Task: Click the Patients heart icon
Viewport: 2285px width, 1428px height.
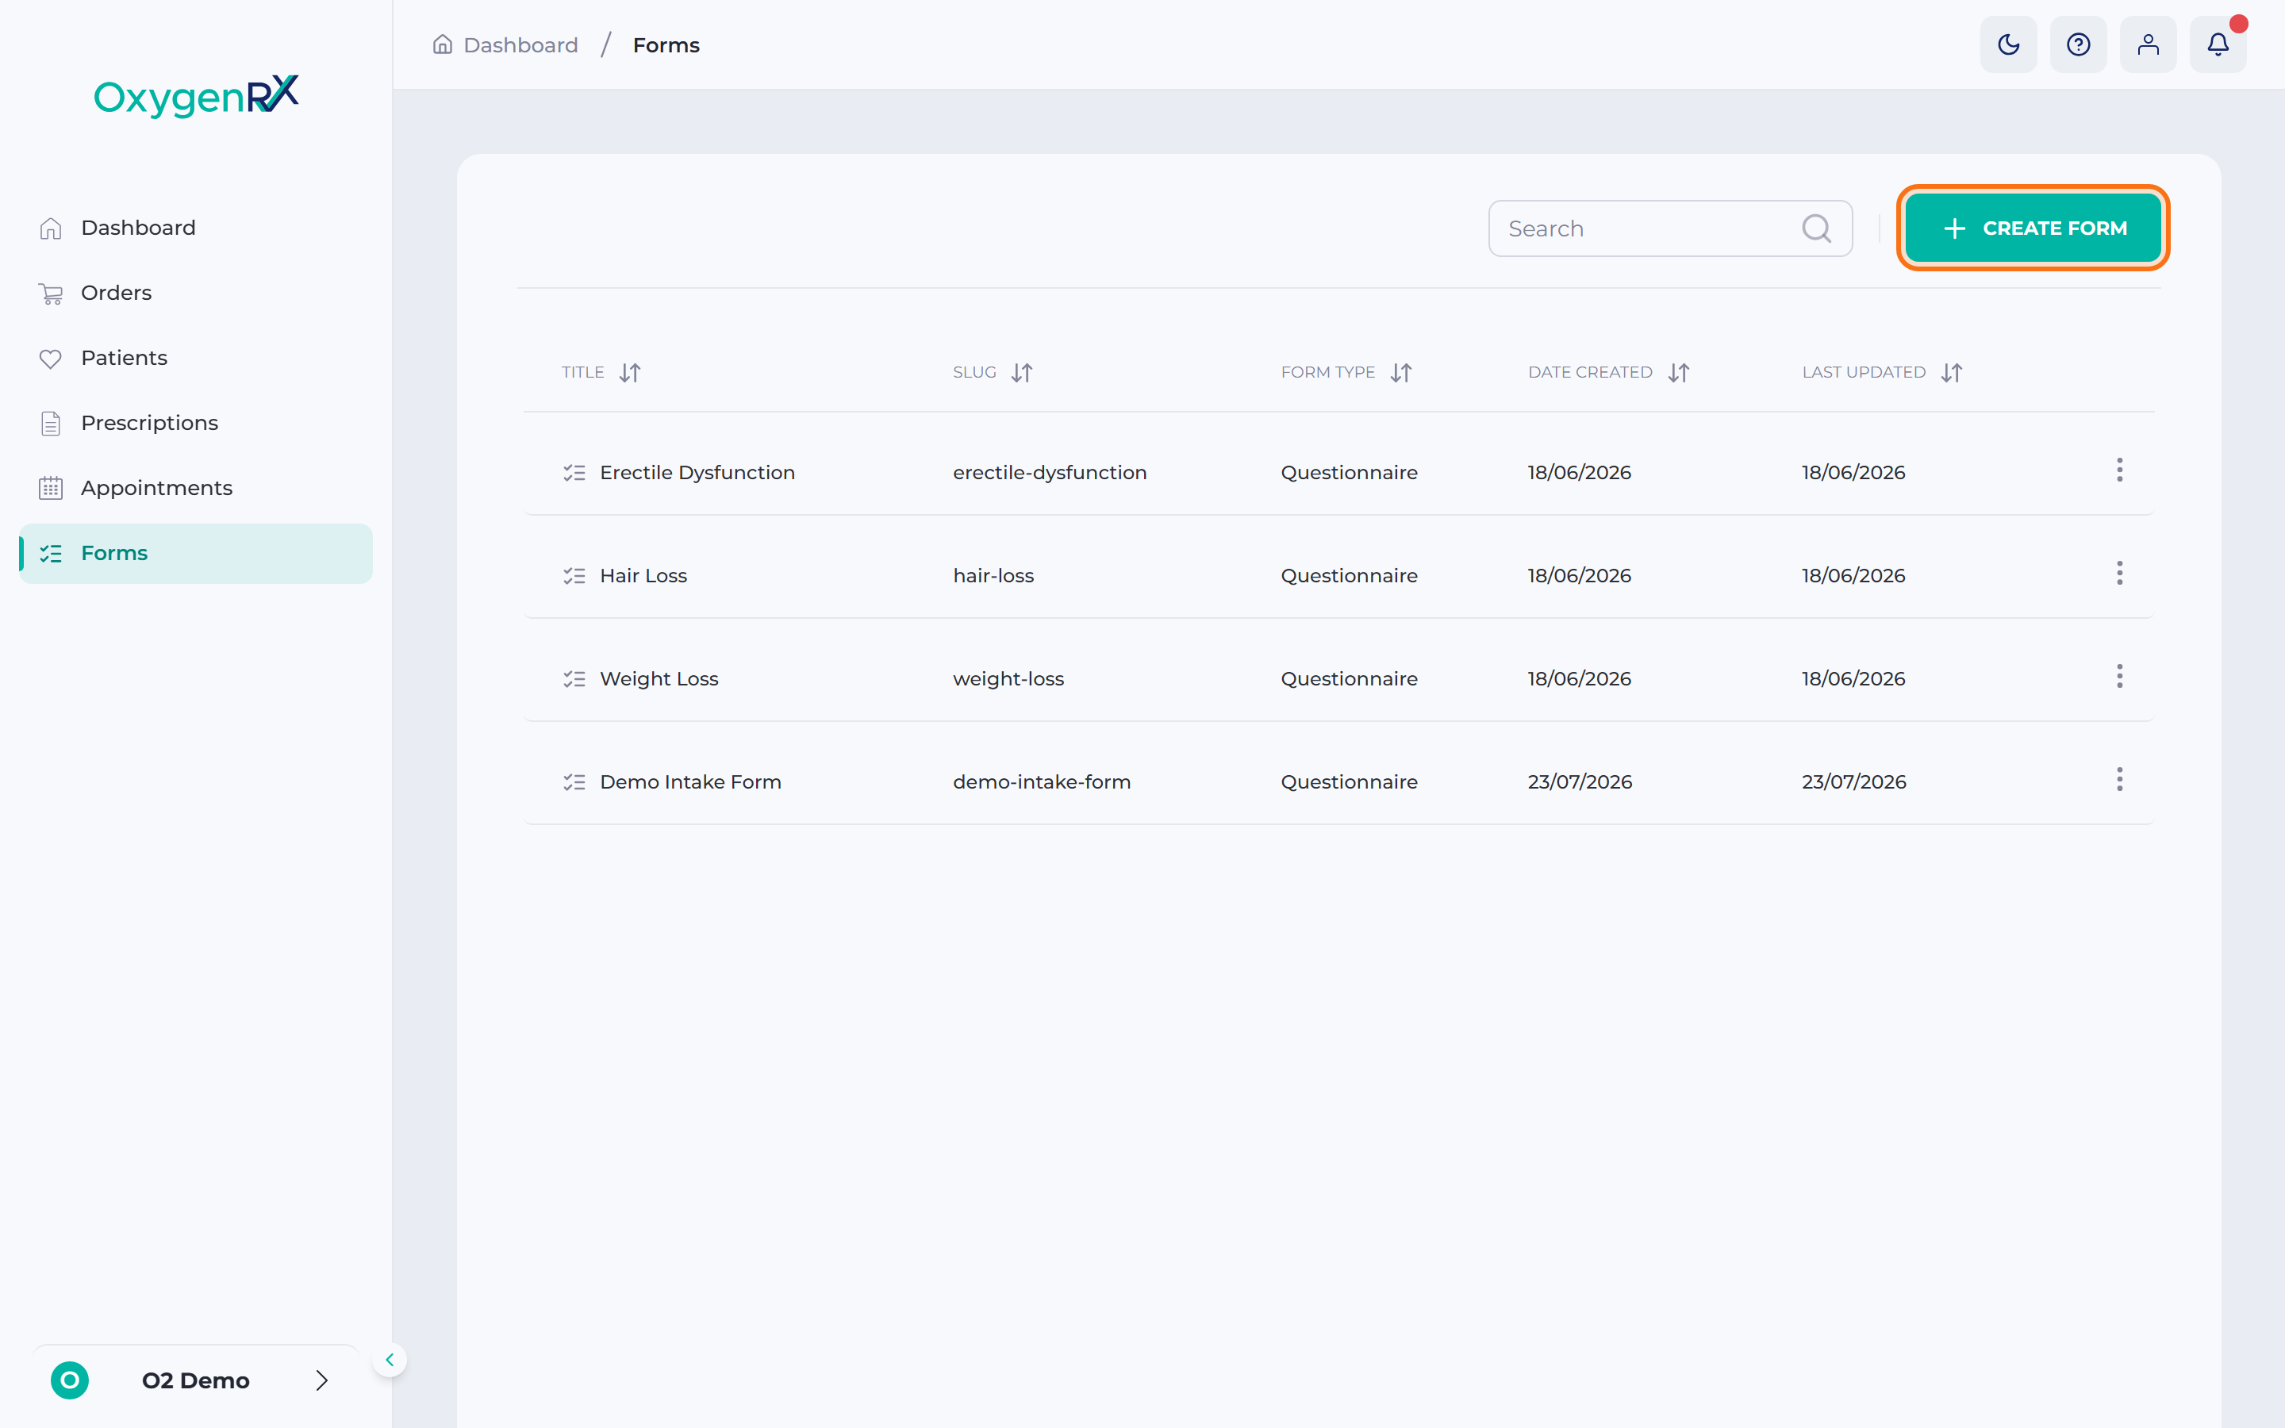Action: coord(51,359)
